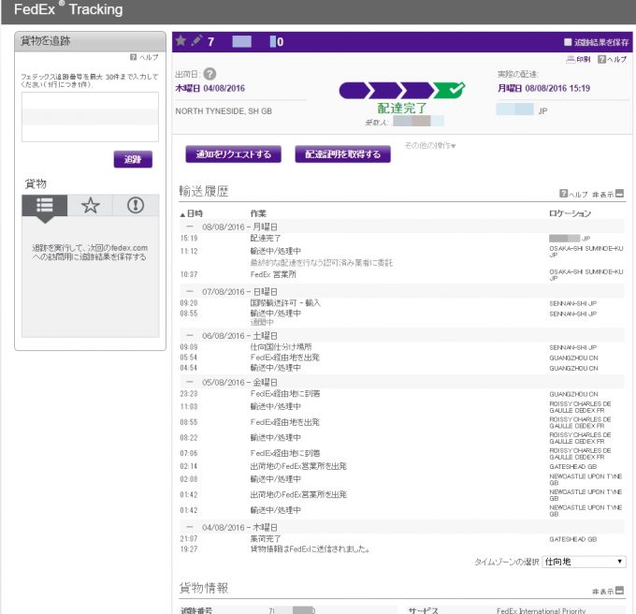
Task: Click the 仕向国仕分け場所 entry
Action: (282, 347)
